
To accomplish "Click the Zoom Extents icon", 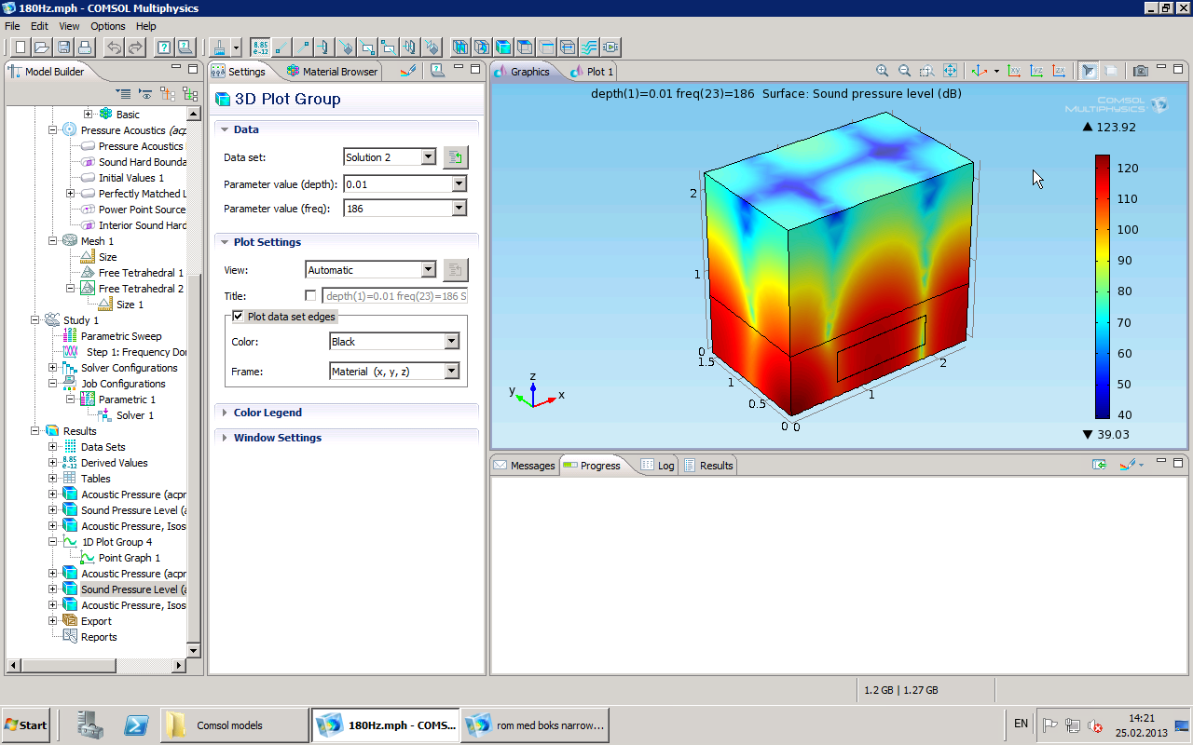I will (x=950, y=71).
